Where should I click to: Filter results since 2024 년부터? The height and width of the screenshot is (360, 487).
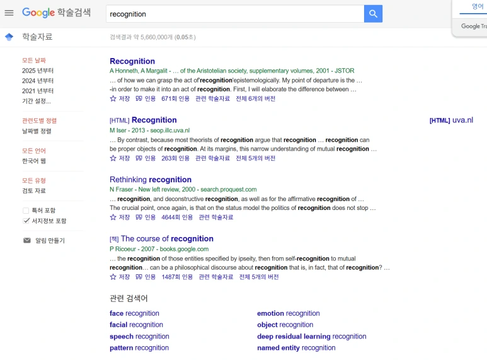point(38,81)
